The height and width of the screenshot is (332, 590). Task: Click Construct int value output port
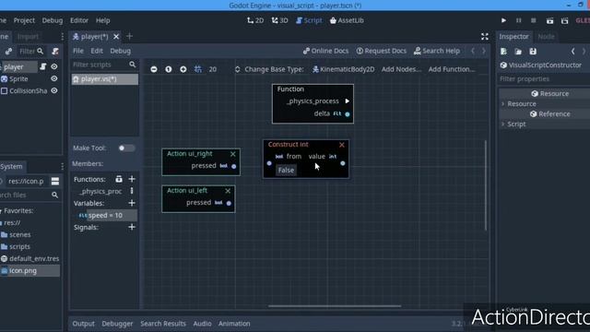(342, 163)
